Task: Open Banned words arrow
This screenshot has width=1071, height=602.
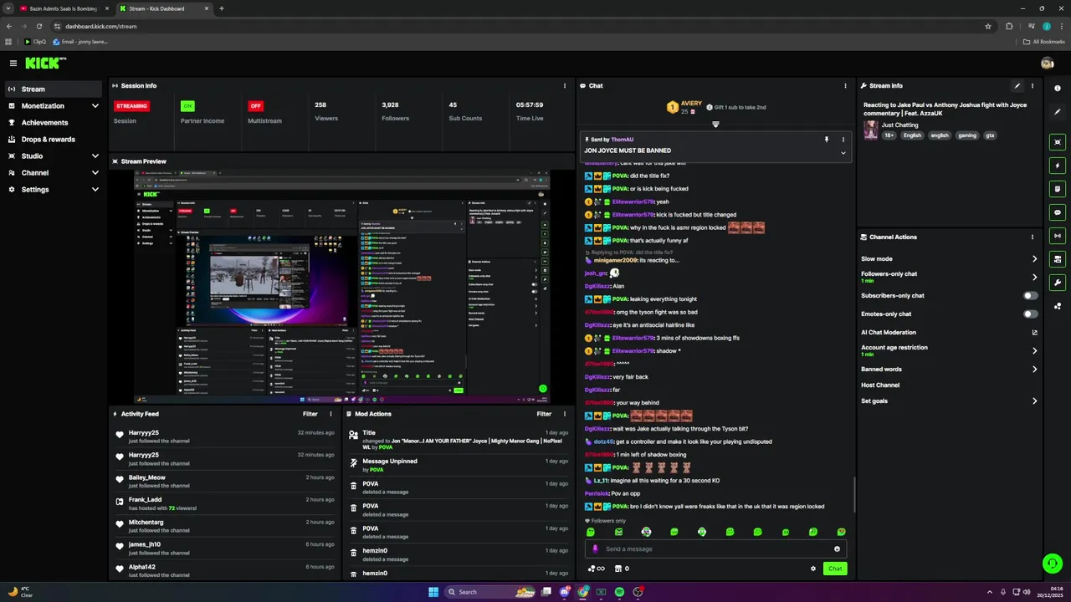Action: pos(1034,370)
